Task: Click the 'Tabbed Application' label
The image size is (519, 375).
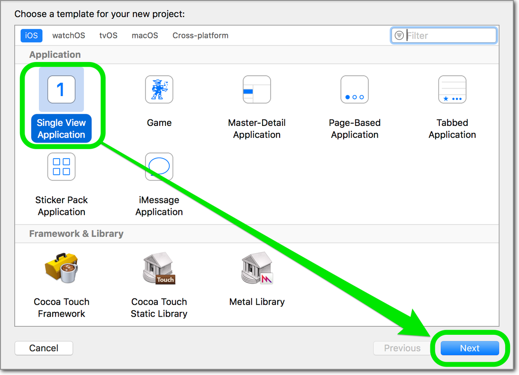Action: pyautogui.click(x=452, y=129)
